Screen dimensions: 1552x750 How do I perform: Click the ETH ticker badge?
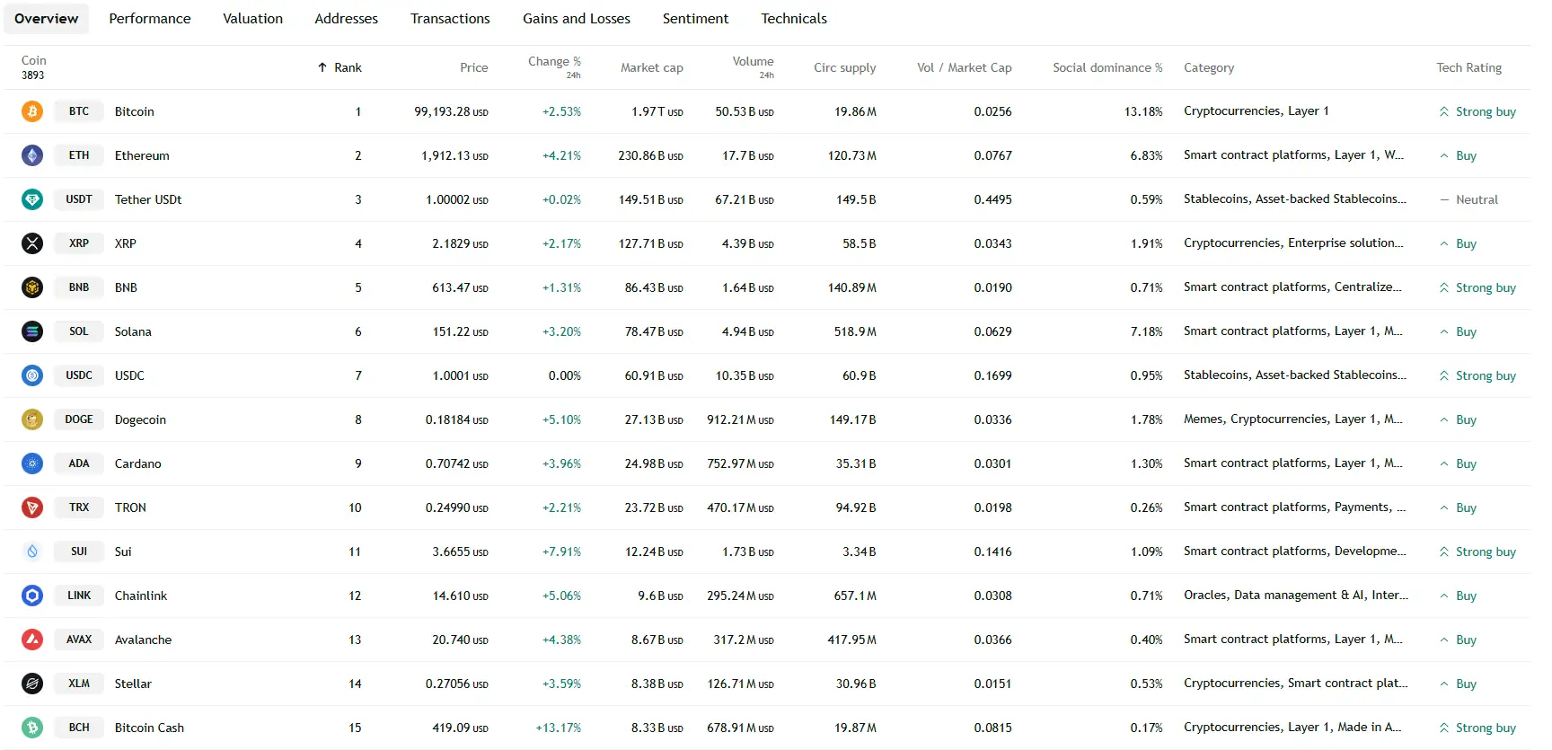[x=79, y=155]
